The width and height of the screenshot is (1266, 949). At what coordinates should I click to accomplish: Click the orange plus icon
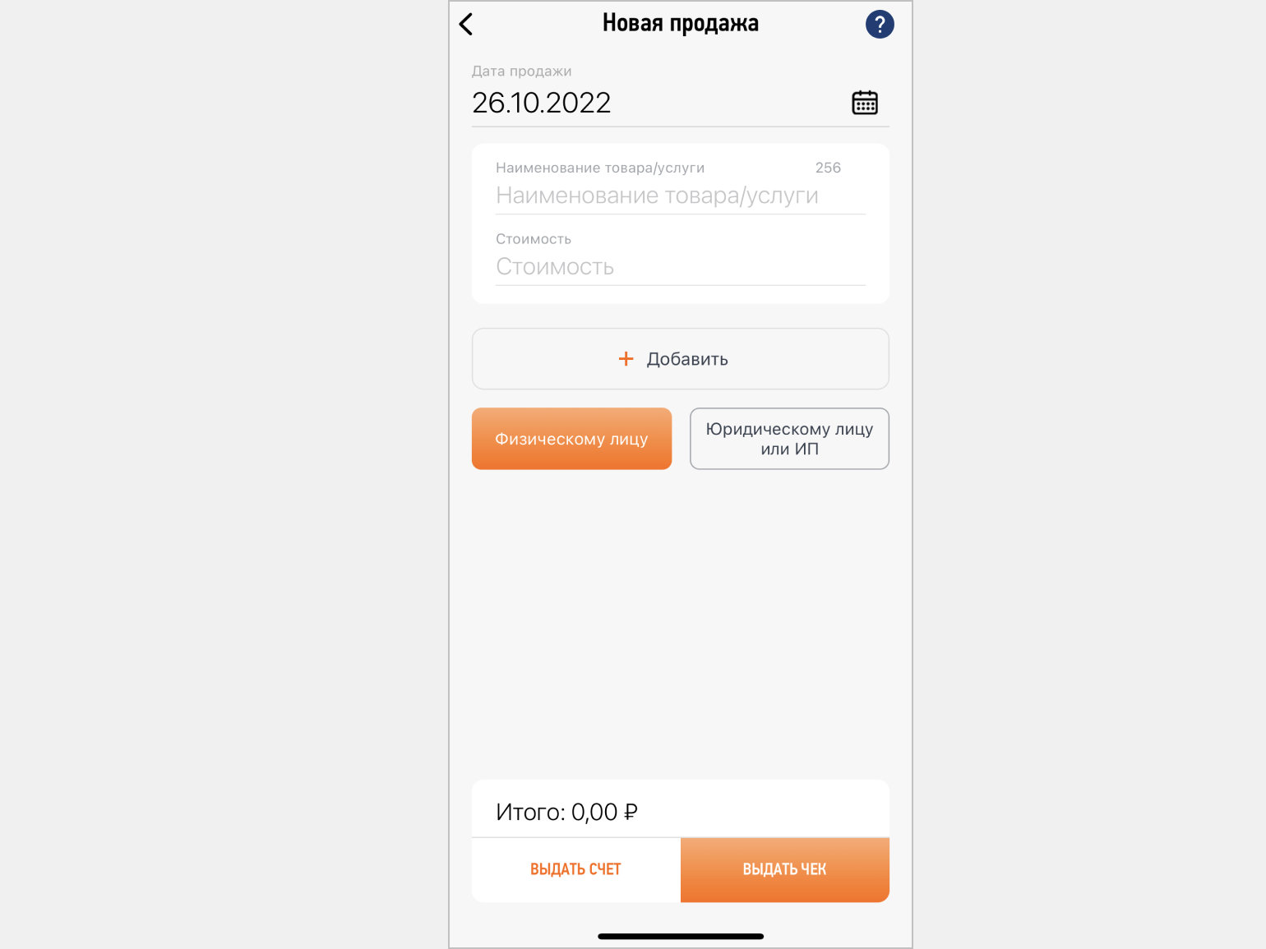coord(626,359)
